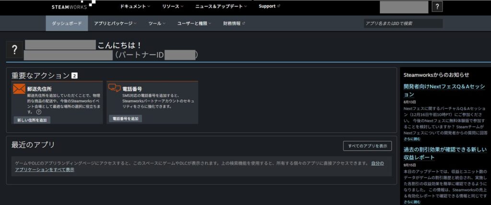
Task: Click the orange chat bubbles phone icon
Action: [114, 88]
